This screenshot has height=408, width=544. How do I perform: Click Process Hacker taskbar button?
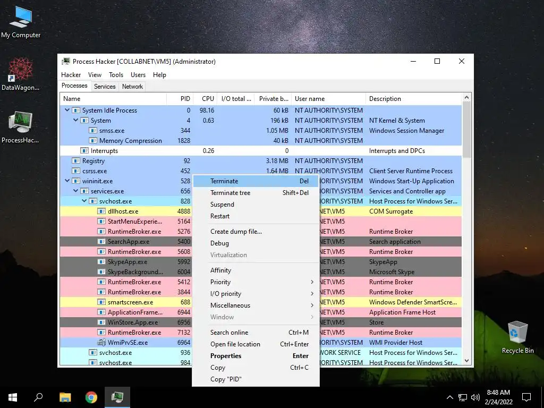point(117,397)
